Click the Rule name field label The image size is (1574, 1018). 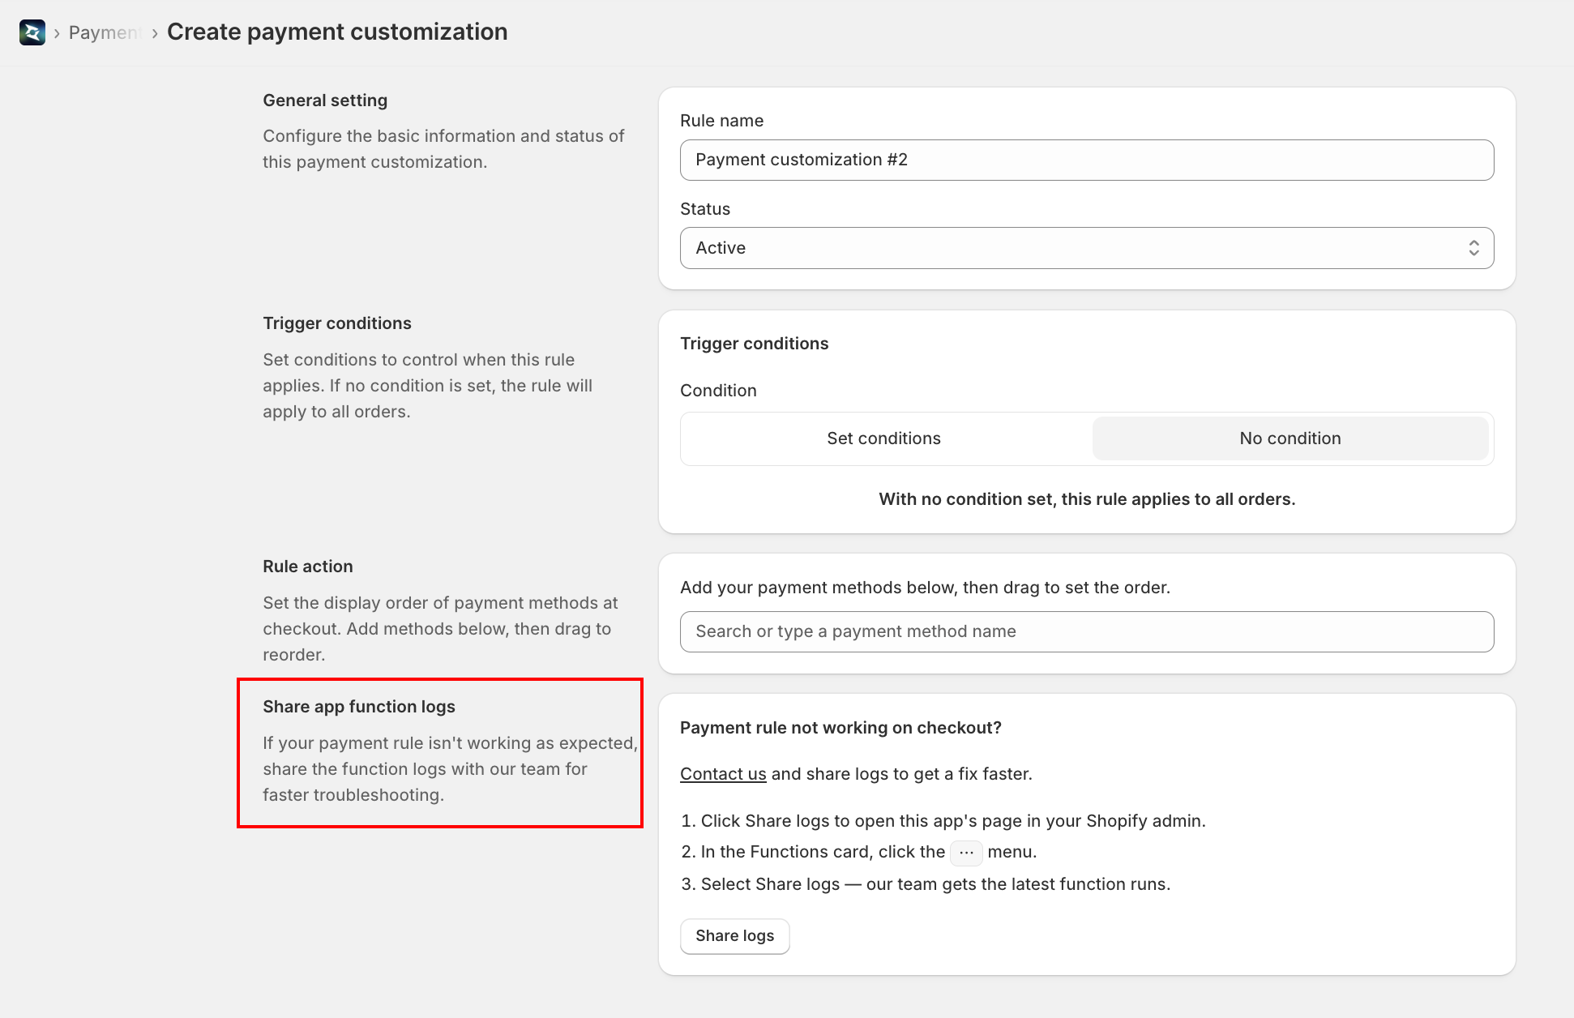coord(721,121)
